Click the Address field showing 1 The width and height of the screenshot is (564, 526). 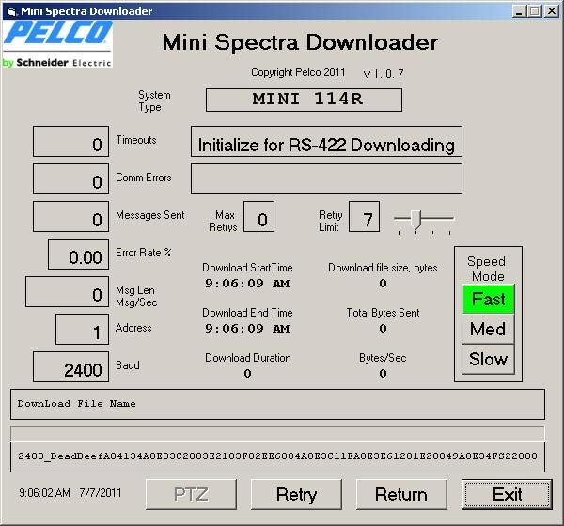point(82,330)
